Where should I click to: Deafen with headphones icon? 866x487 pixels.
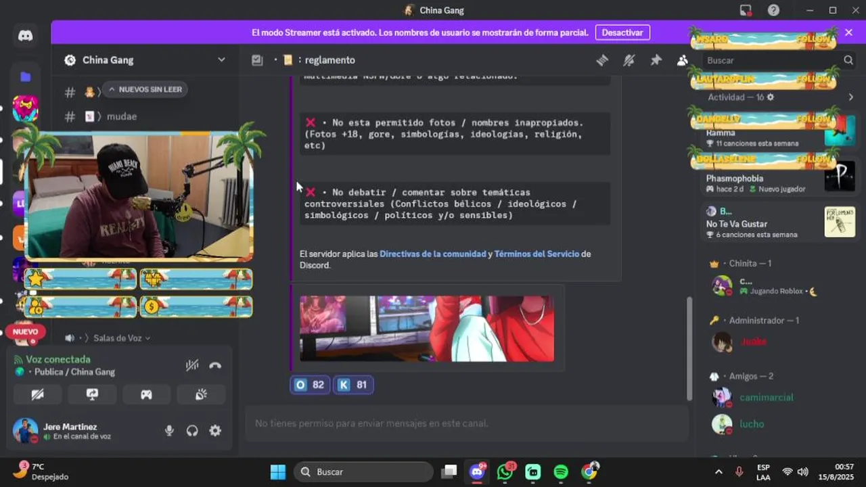point(192,430)
